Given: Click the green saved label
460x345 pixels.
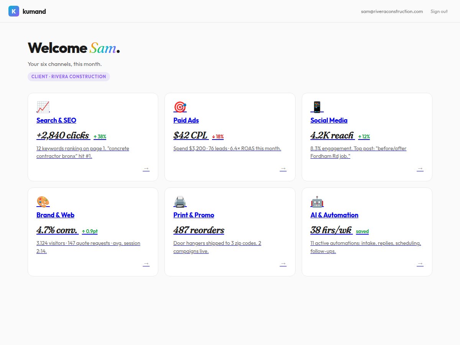Looking at the screenshot, I should click(x=362, y=231).
